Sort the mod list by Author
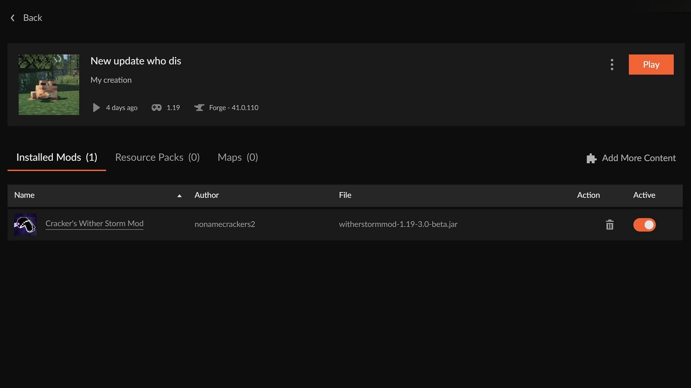The width and height of the screenshot is (691, 388). coord(207,195)
